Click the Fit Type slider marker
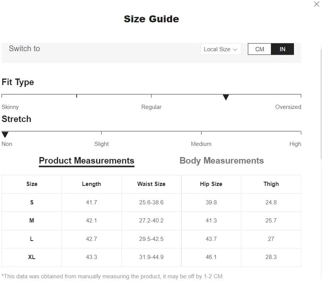The image size is (322, 281). pos(226,97)
